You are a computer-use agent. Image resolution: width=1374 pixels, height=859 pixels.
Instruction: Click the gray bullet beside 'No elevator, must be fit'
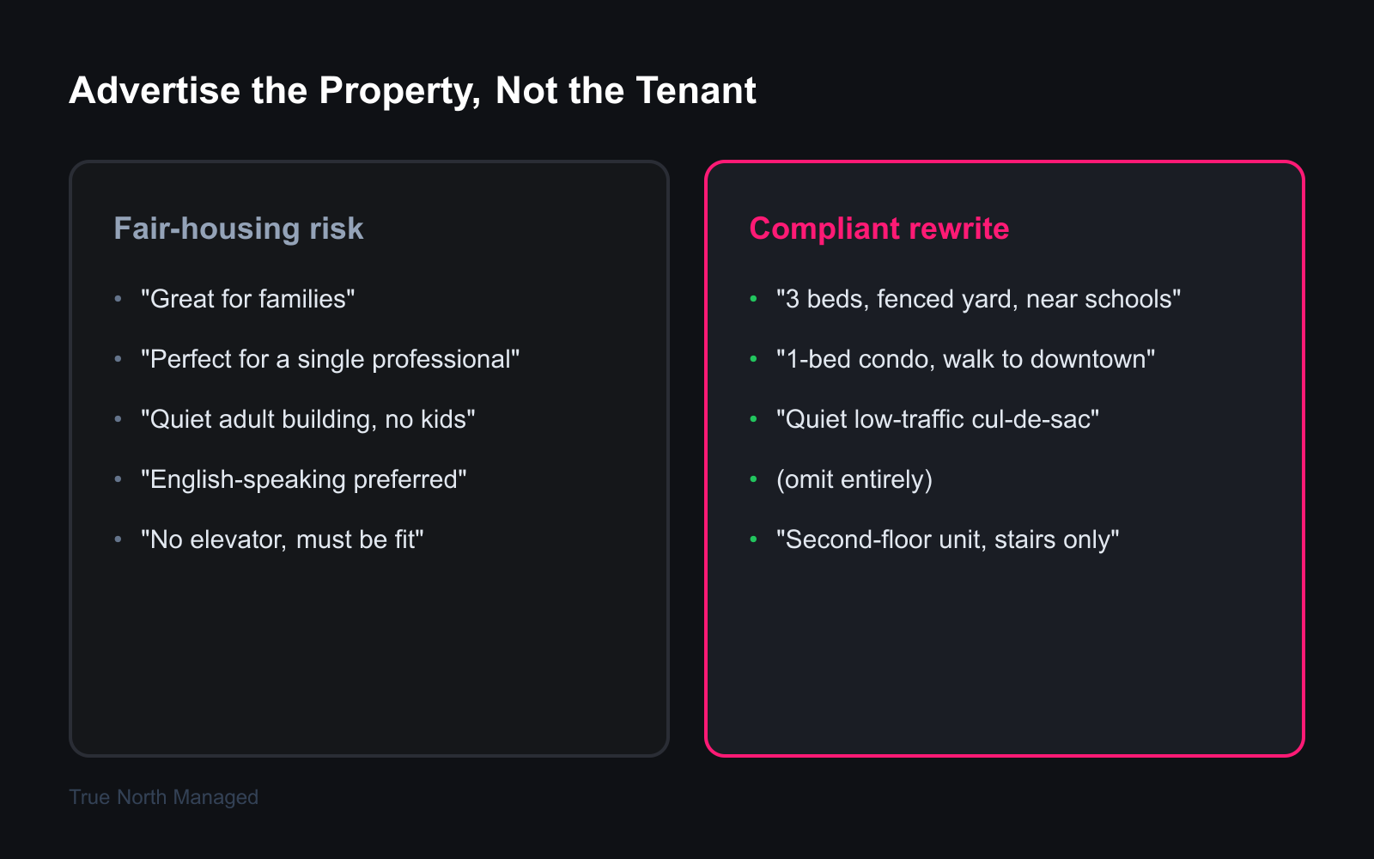pyautogui.click(x=119, y=539)
